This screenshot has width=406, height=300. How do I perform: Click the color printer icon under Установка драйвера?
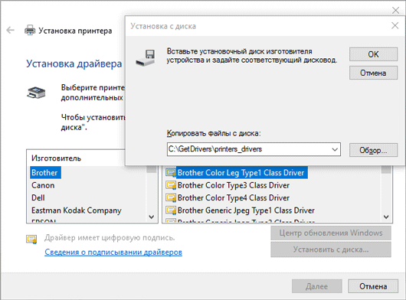click(x=36, y=93)
